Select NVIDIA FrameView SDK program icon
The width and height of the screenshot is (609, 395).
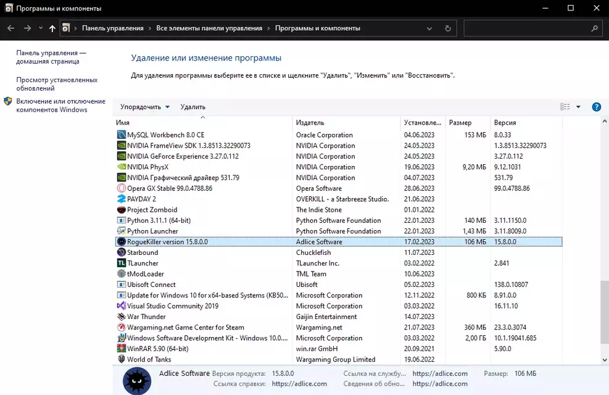(121, 146)
